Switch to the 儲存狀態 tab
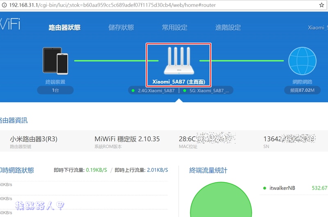This screenshot has width=328, height=217. (121, 27)
